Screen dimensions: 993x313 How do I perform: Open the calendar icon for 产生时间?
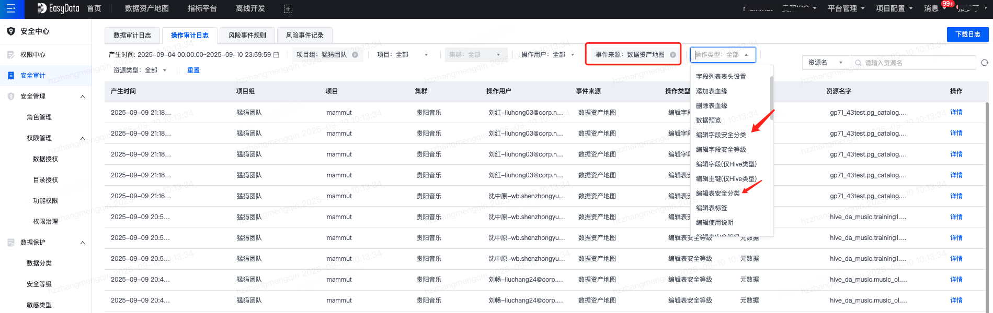[x=277, y=55]
